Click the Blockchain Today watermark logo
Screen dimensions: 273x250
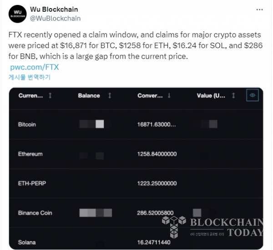(212, 227)
